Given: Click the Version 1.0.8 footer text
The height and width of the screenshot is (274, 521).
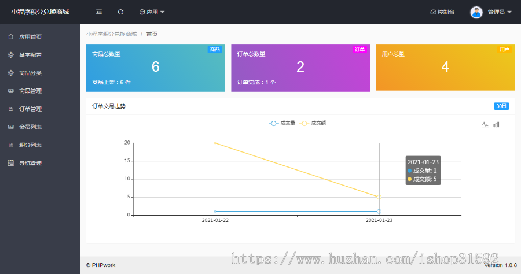Looking at the screenshot, I should 500,265.
